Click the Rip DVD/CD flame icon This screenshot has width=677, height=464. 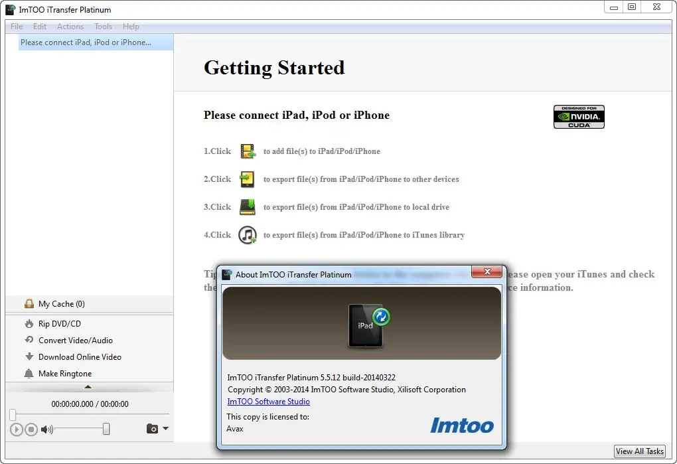click(29, 324)
